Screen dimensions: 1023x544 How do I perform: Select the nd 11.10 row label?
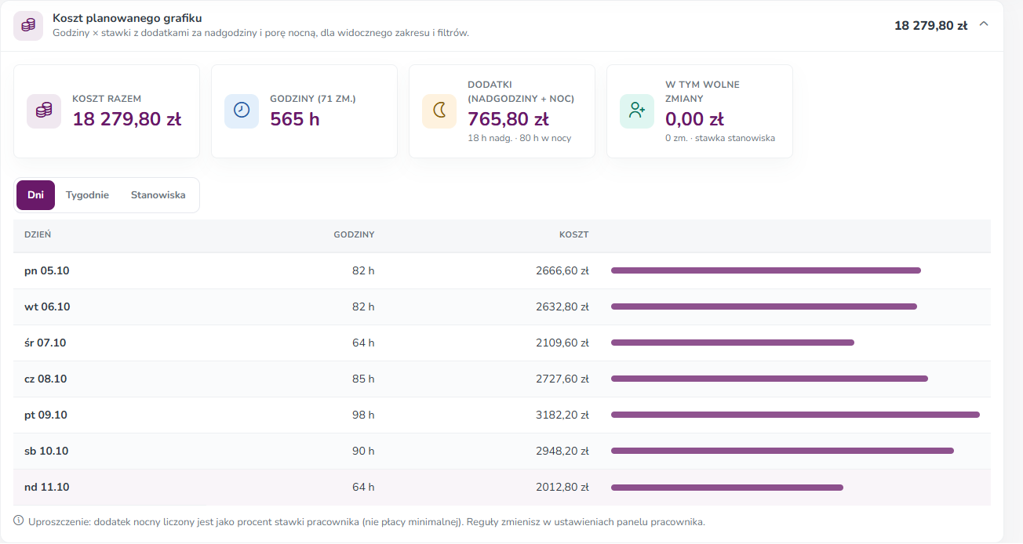[47, 487]
